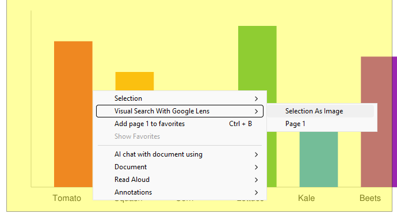Expand the Annotations row's chevron arrow
This screenshot has height=213, width=397.
click(256, 192)
